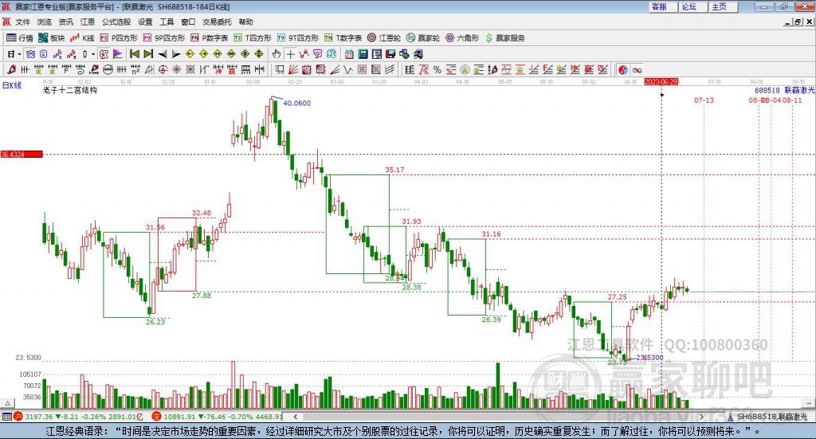Open the 9T四方形 tool

(x=298, y=38)
